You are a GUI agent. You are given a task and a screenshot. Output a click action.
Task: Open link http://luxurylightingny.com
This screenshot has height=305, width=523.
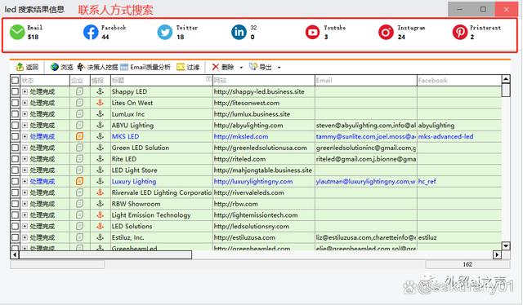[x=253, y=182]
